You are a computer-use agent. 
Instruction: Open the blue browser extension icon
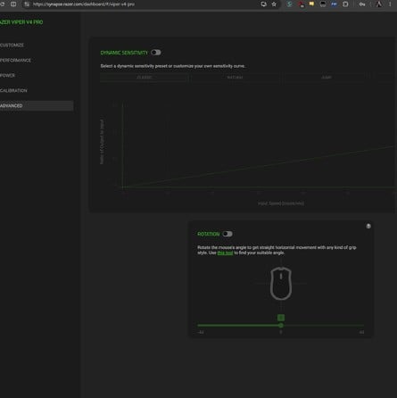click(335, 4)
